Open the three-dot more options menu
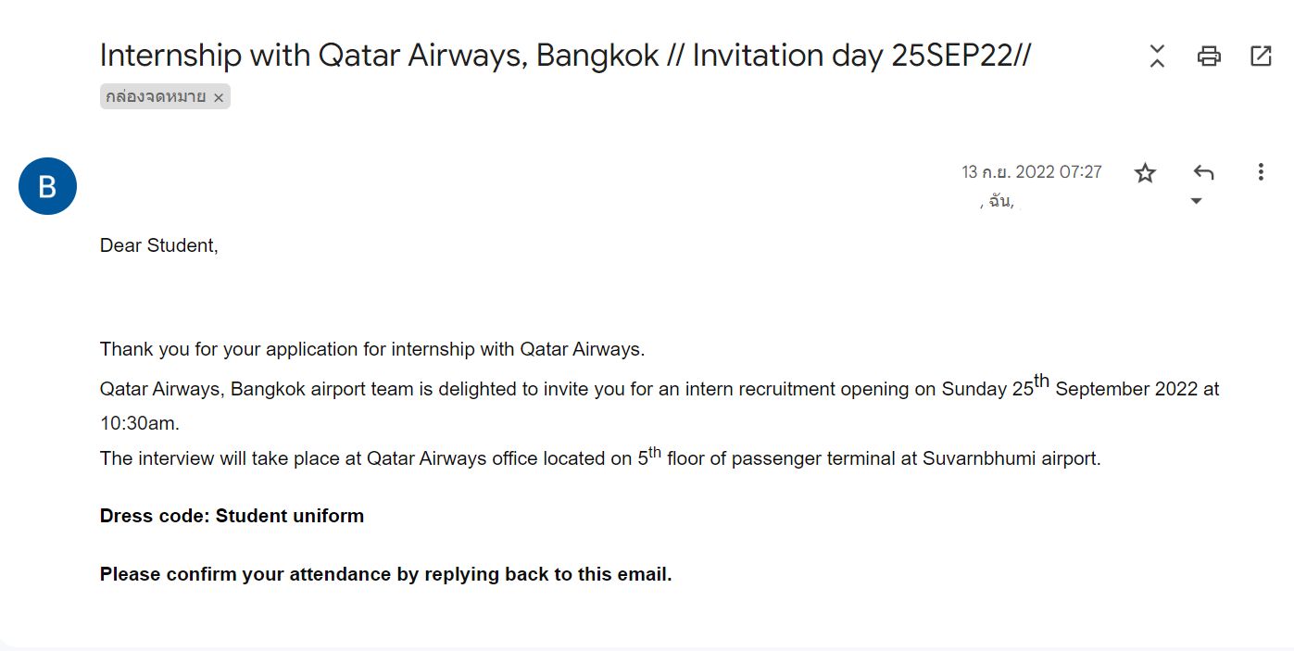This screenshot has height=651, width=1294. click(1260, 172)
